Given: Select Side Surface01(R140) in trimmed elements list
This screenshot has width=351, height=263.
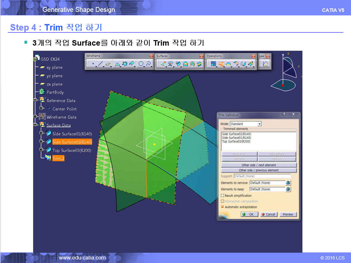Looking at the screenshot, I should pos(236,138).
